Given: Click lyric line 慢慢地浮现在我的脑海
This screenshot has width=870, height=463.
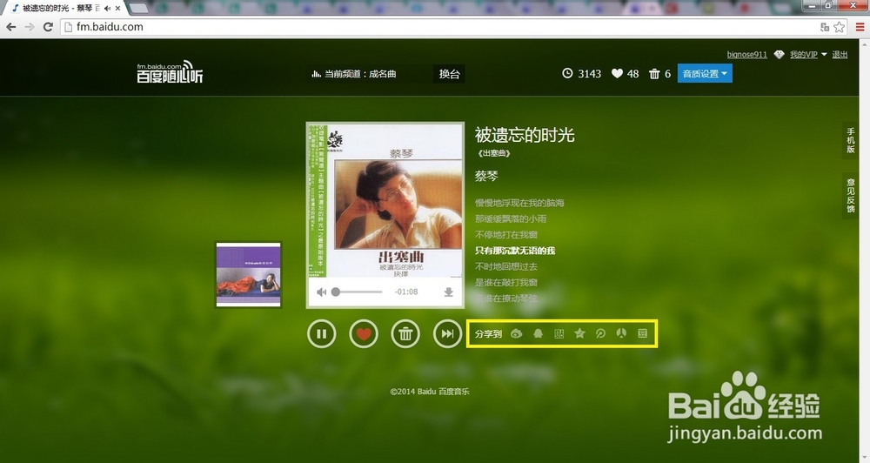Looking at the screenshot, I should point(519,203).
